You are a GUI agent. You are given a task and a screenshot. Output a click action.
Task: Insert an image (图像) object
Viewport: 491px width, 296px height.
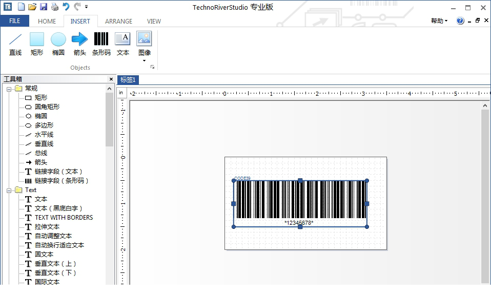[x=144, y=44]
